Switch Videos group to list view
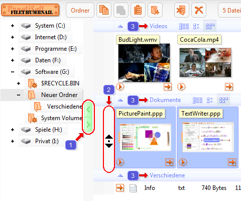Image resolution: width=241 pixels, height=201 pixels. point(196,26)
